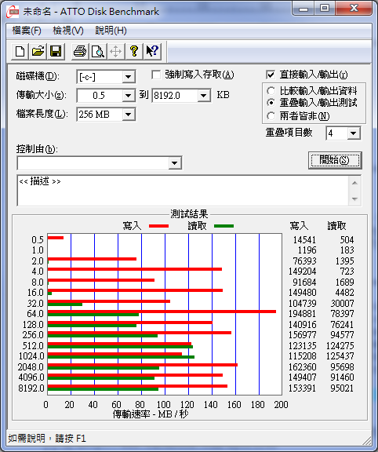The width and height of the screenshot is (378, 452).
Task: Click the grayed move arrows toolbar icon
Action: 116,52
